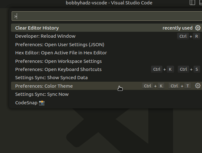Click the CodeSnap camera emoji icon
The height and width of the screenshot is (153, 202).
click(x=42, y=103)
